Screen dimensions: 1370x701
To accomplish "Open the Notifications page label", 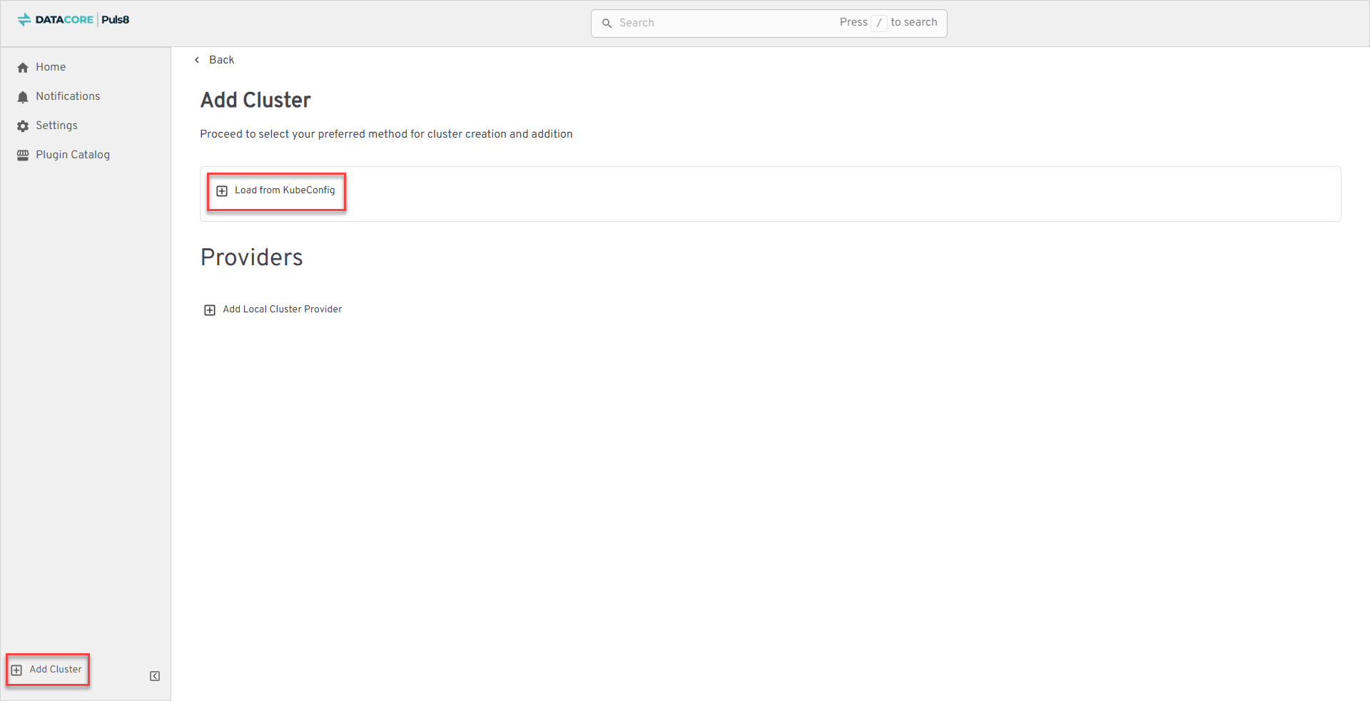I will coord(68,96).
